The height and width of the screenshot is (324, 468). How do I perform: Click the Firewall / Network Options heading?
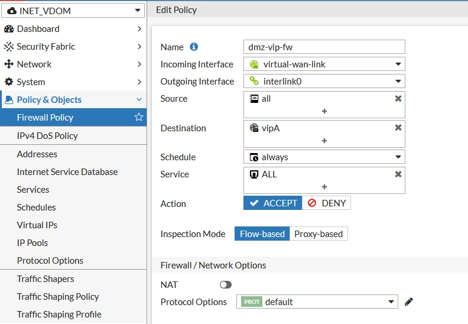(213, 265)
